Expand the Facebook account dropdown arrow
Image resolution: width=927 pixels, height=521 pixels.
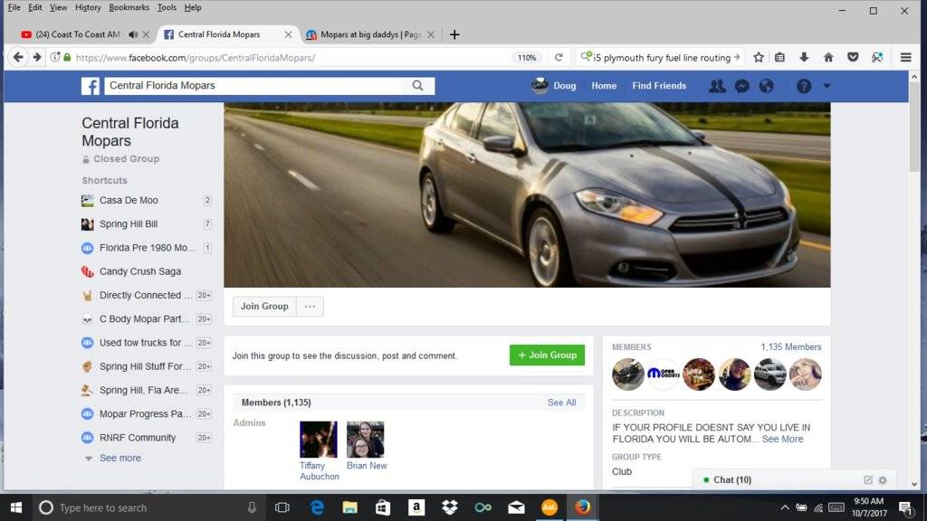827,86
